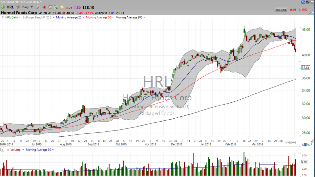The width and height of the screenshot is (315, 177).
Task: Select percent scale %
Action: (308, 145)
